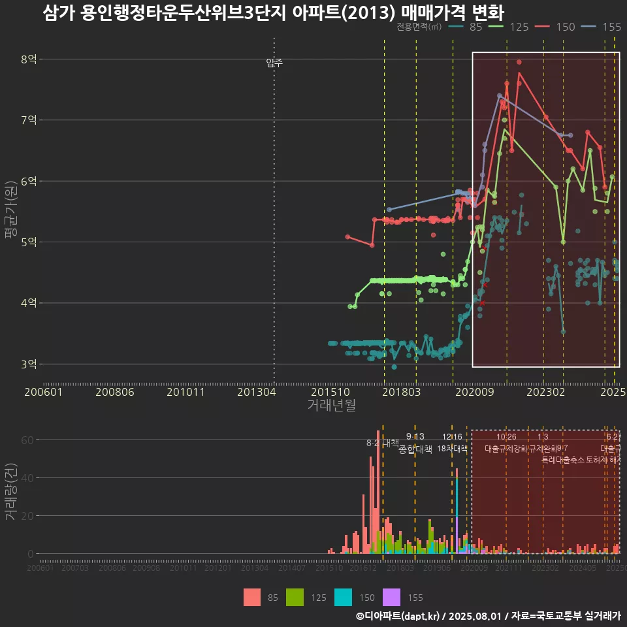Click 200806 on the price chart x-axis
This screenshot has width=627, height=627.
coord(115,392)
